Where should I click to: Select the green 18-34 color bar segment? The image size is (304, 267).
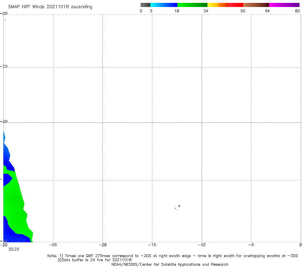point(192,5)
